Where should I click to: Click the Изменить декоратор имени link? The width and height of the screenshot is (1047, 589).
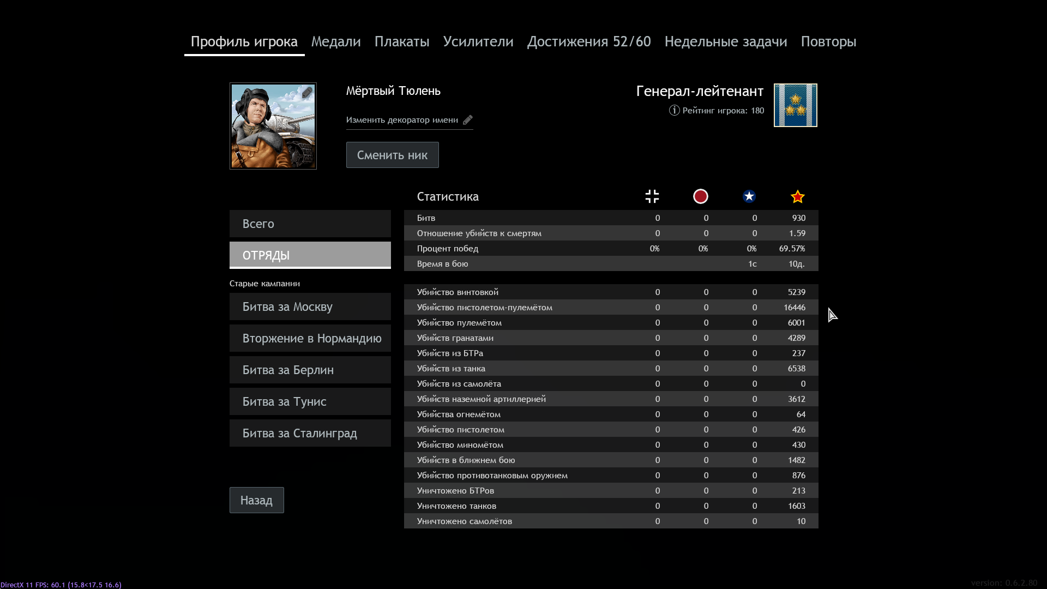[402, 120]
